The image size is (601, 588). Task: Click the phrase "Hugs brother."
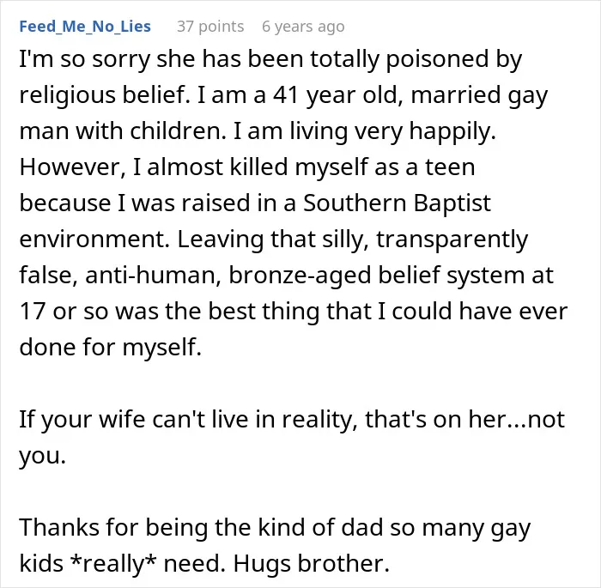(311, 564)
